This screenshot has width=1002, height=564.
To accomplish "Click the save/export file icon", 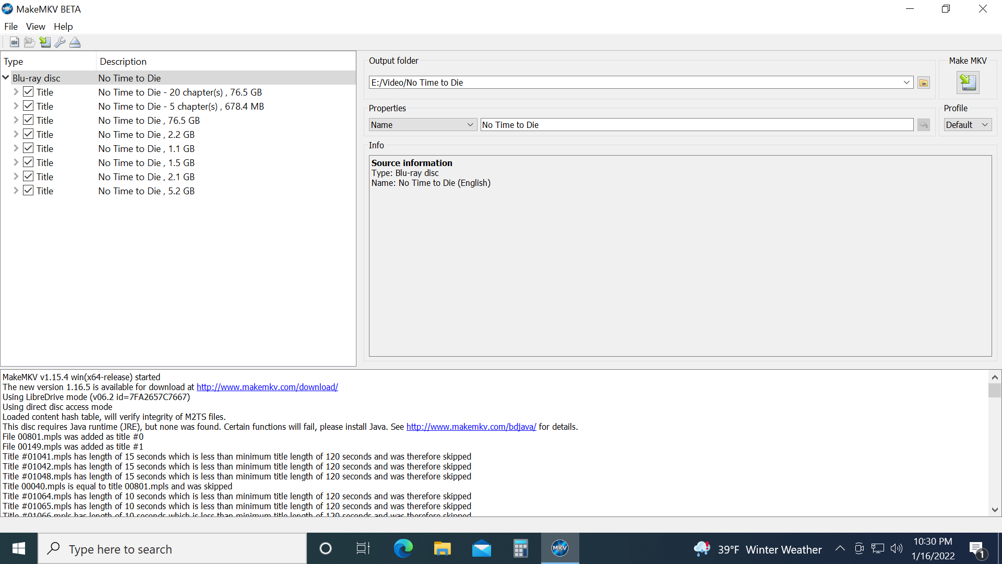I will click(45, 42).
